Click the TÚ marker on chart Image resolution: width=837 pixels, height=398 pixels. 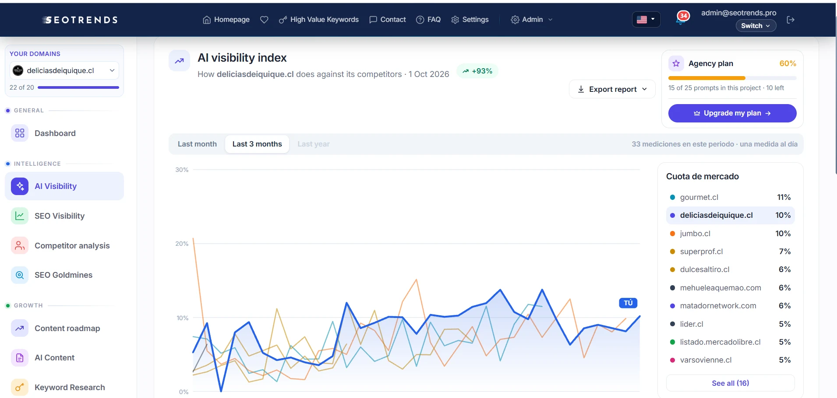[x=628, y=303]
